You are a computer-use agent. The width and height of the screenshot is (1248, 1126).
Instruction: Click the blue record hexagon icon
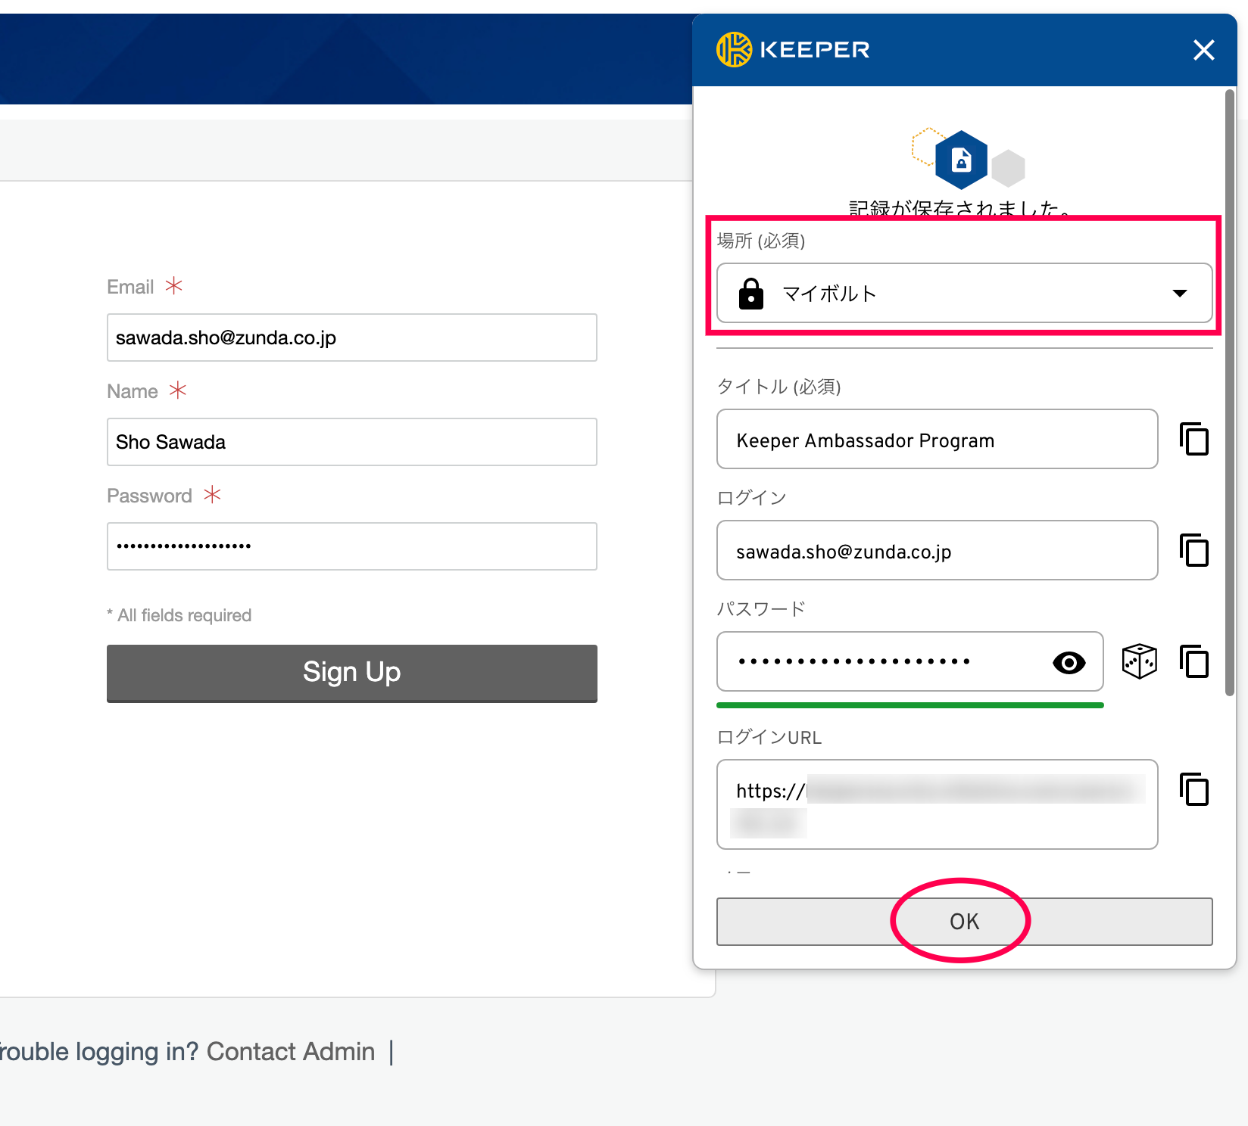961,160
